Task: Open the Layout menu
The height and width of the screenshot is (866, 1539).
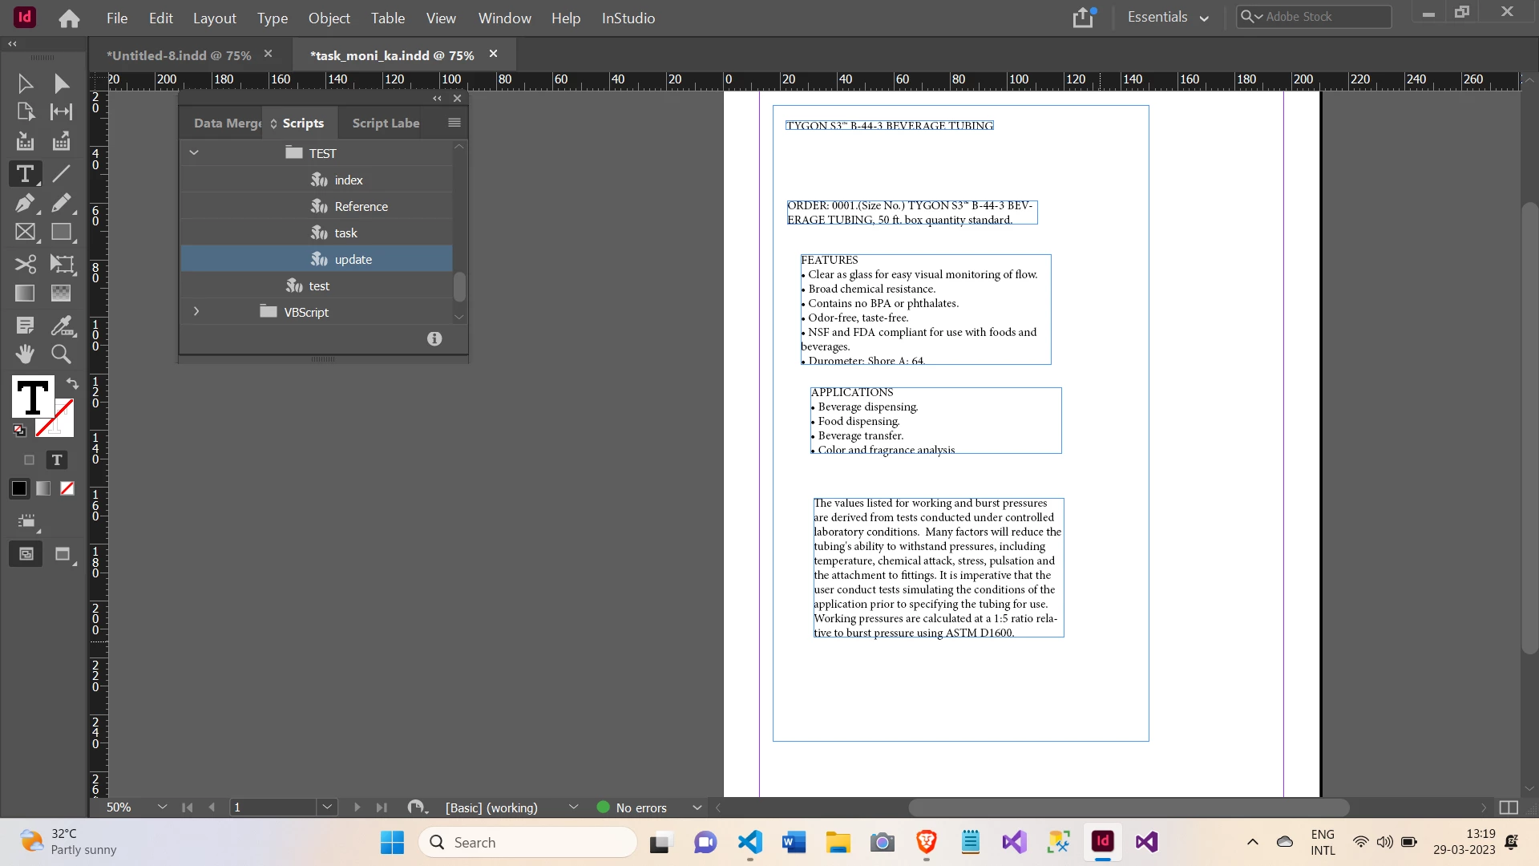Action: click(x=214, y=18)
